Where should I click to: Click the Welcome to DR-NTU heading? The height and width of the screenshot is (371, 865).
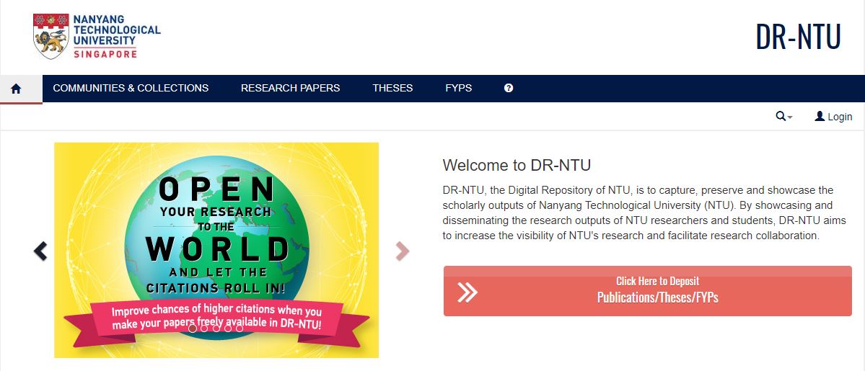tap(517, 165)
